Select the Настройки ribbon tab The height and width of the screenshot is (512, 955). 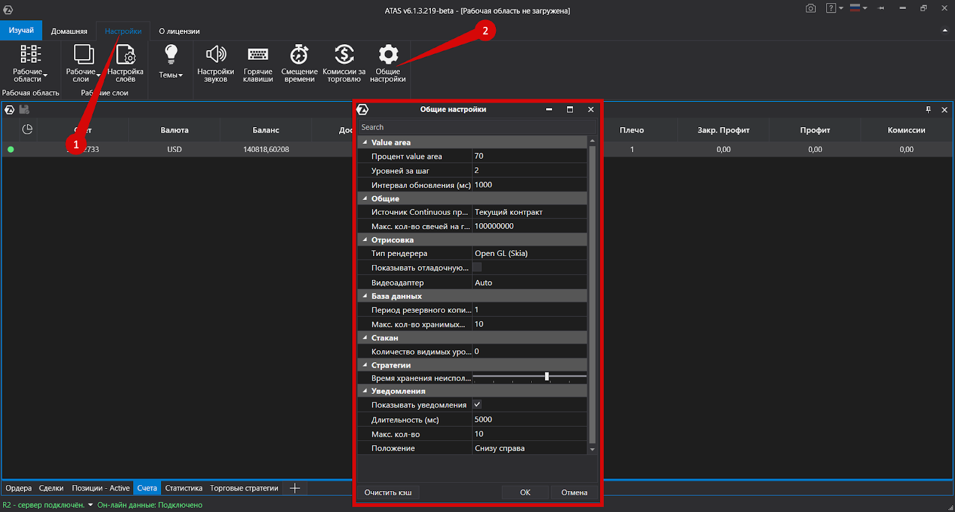tap(124, 31)
